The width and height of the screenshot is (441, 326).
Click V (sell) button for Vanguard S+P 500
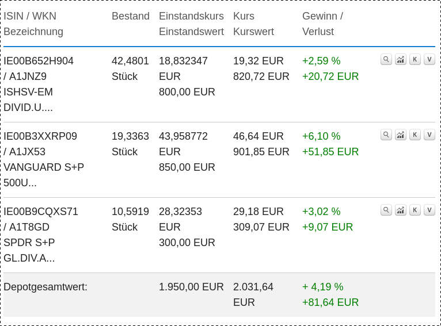(429, 135)
